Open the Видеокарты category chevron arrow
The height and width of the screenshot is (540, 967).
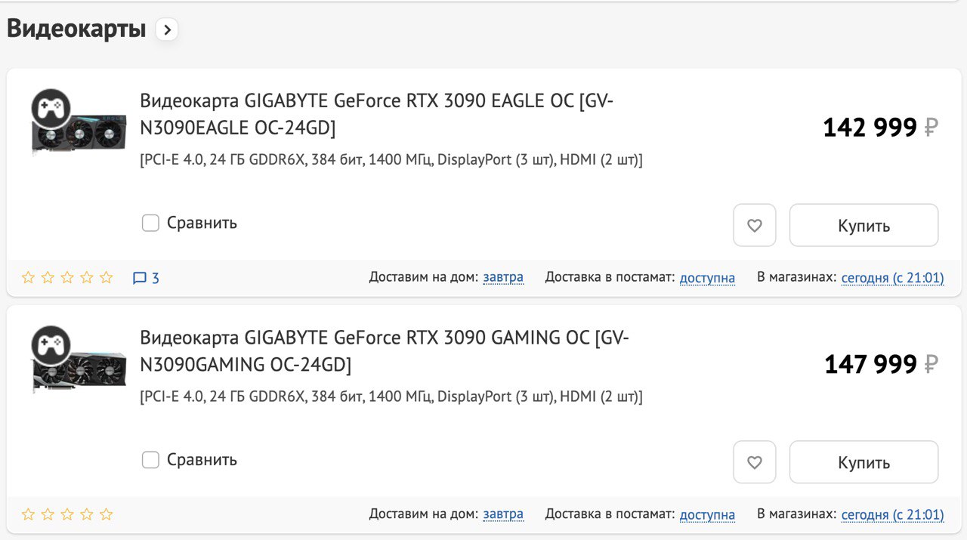coord(167,30)
